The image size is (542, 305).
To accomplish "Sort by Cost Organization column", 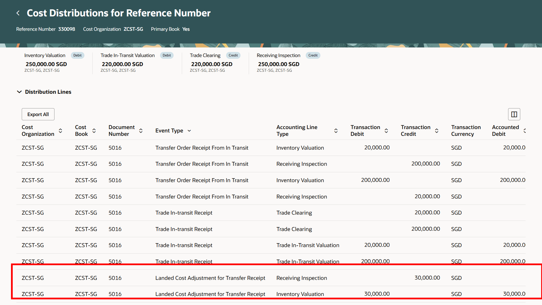I will (x=60, y=131).
